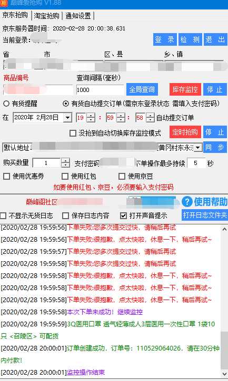
Task: Click the 下单操作最多持续 seconds field
Action: point(196,163)
